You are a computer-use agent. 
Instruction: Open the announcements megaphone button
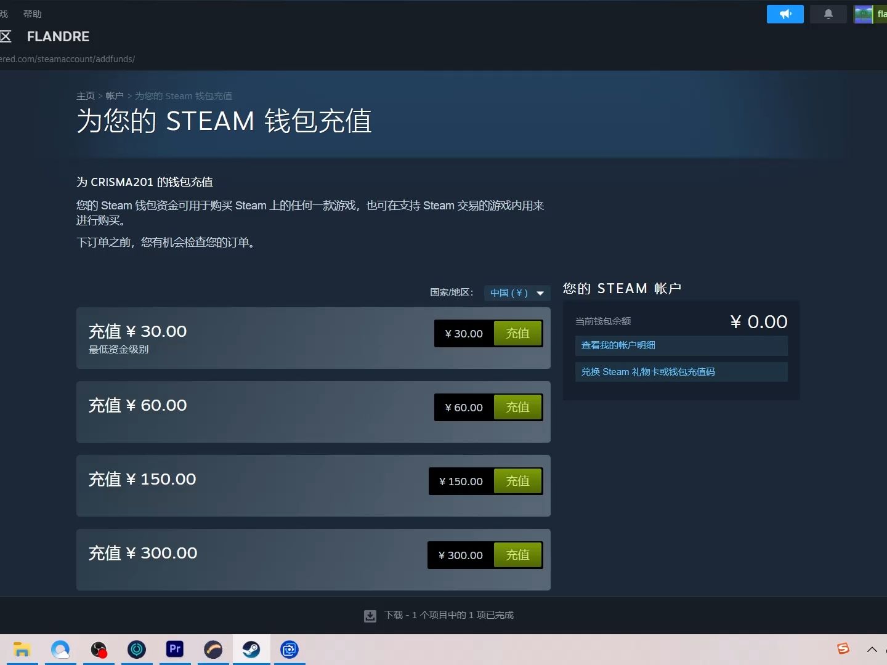click(785, 14)
